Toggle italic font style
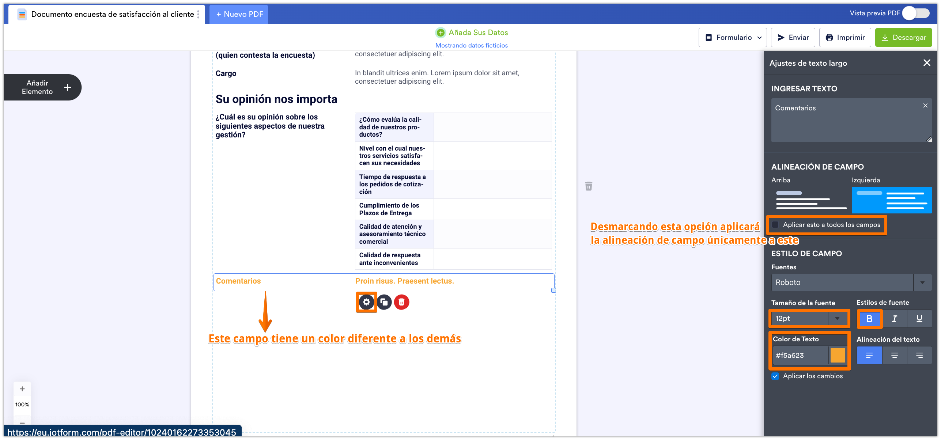 894,319
